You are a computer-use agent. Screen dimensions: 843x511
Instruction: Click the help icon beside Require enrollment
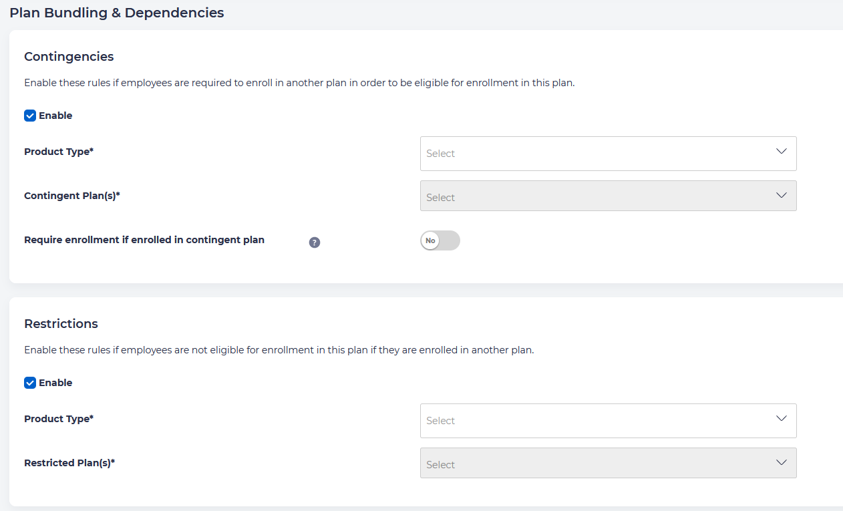pyautogui.click(x=315, y=242)
